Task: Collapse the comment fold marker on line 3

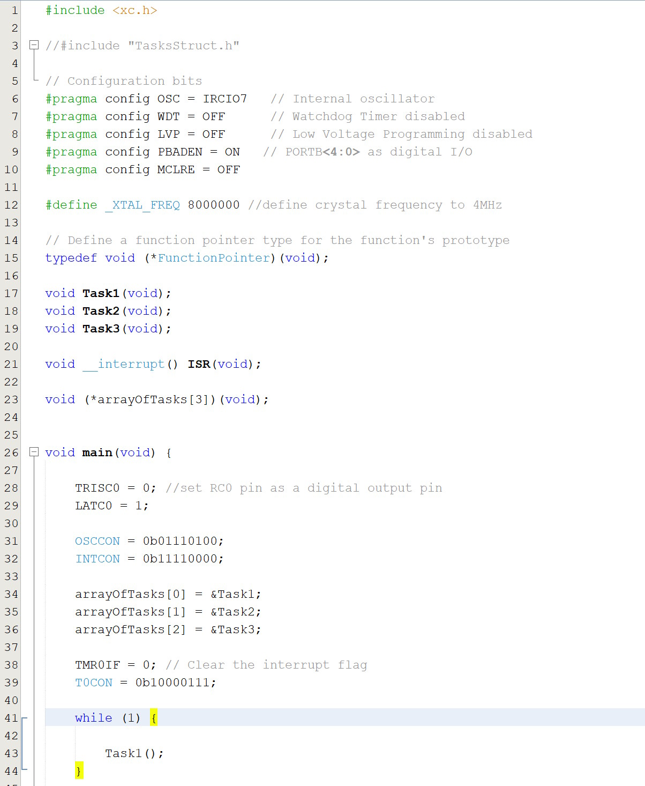Action: click(34, 45)
